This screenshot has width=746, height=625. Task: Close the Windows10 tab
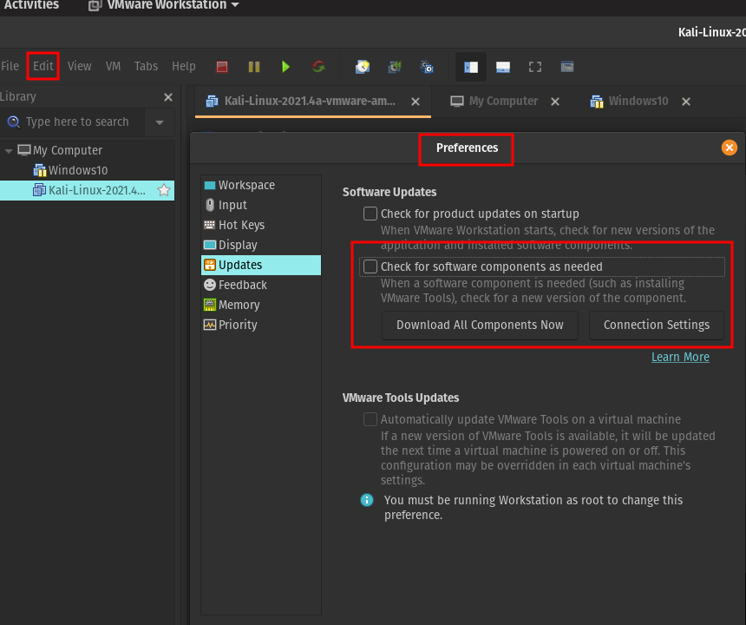click(x=686, y=102)
